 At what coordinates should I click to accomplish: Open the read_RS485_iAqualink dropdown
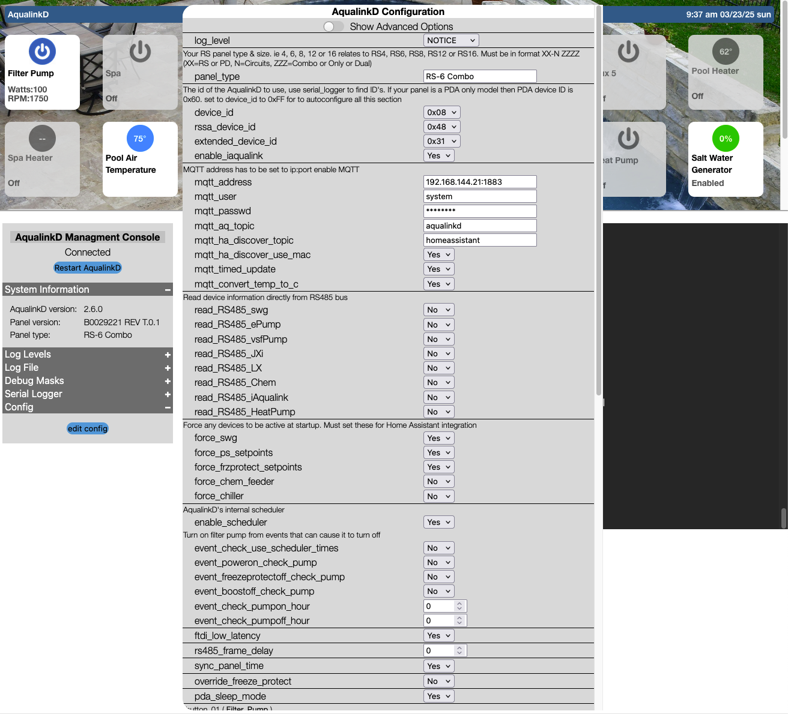438,397
